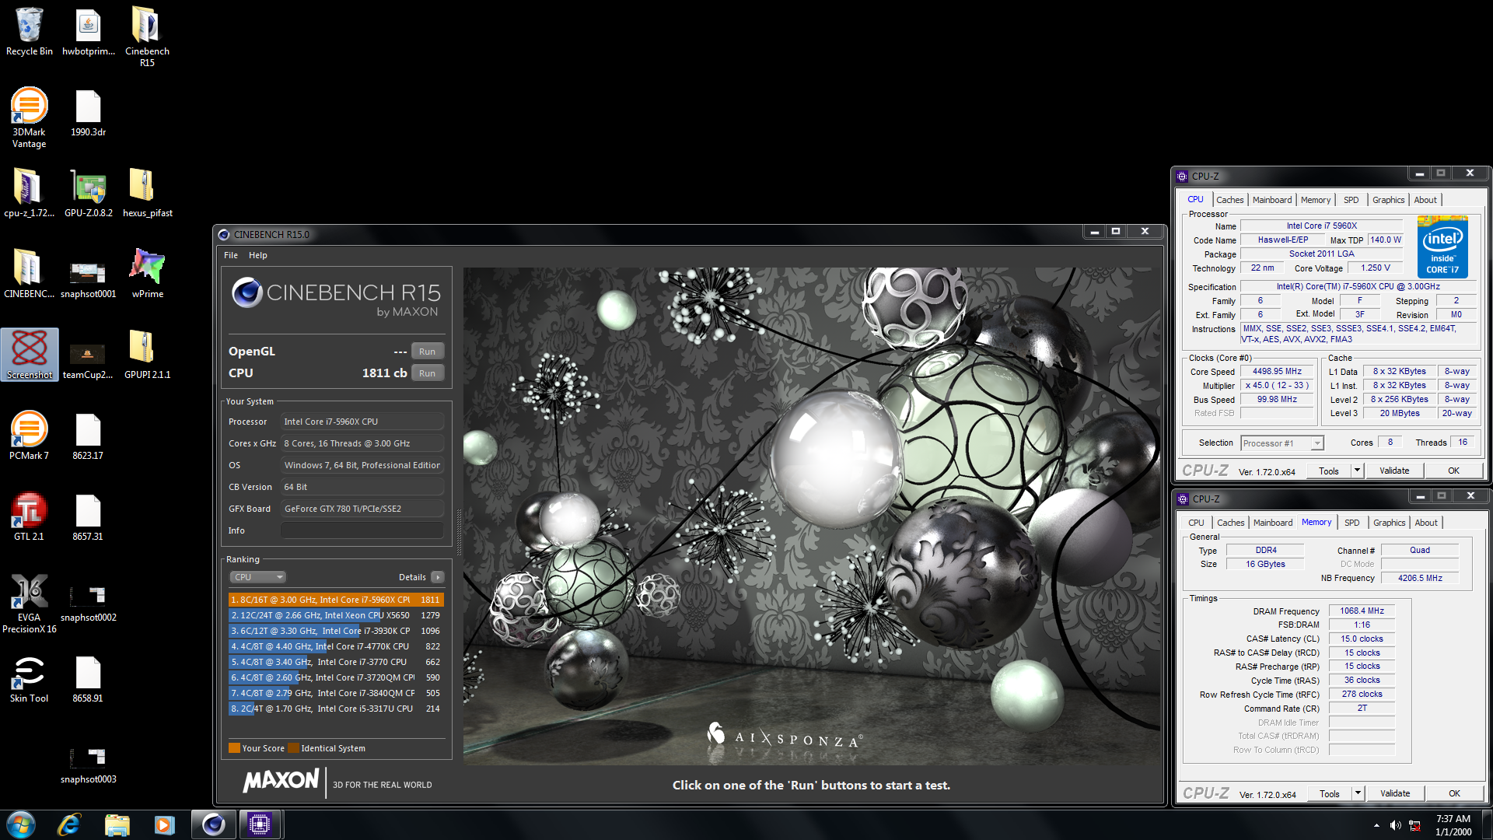
Task: Click the system clock in taskbar
Action: [1453, 825]
